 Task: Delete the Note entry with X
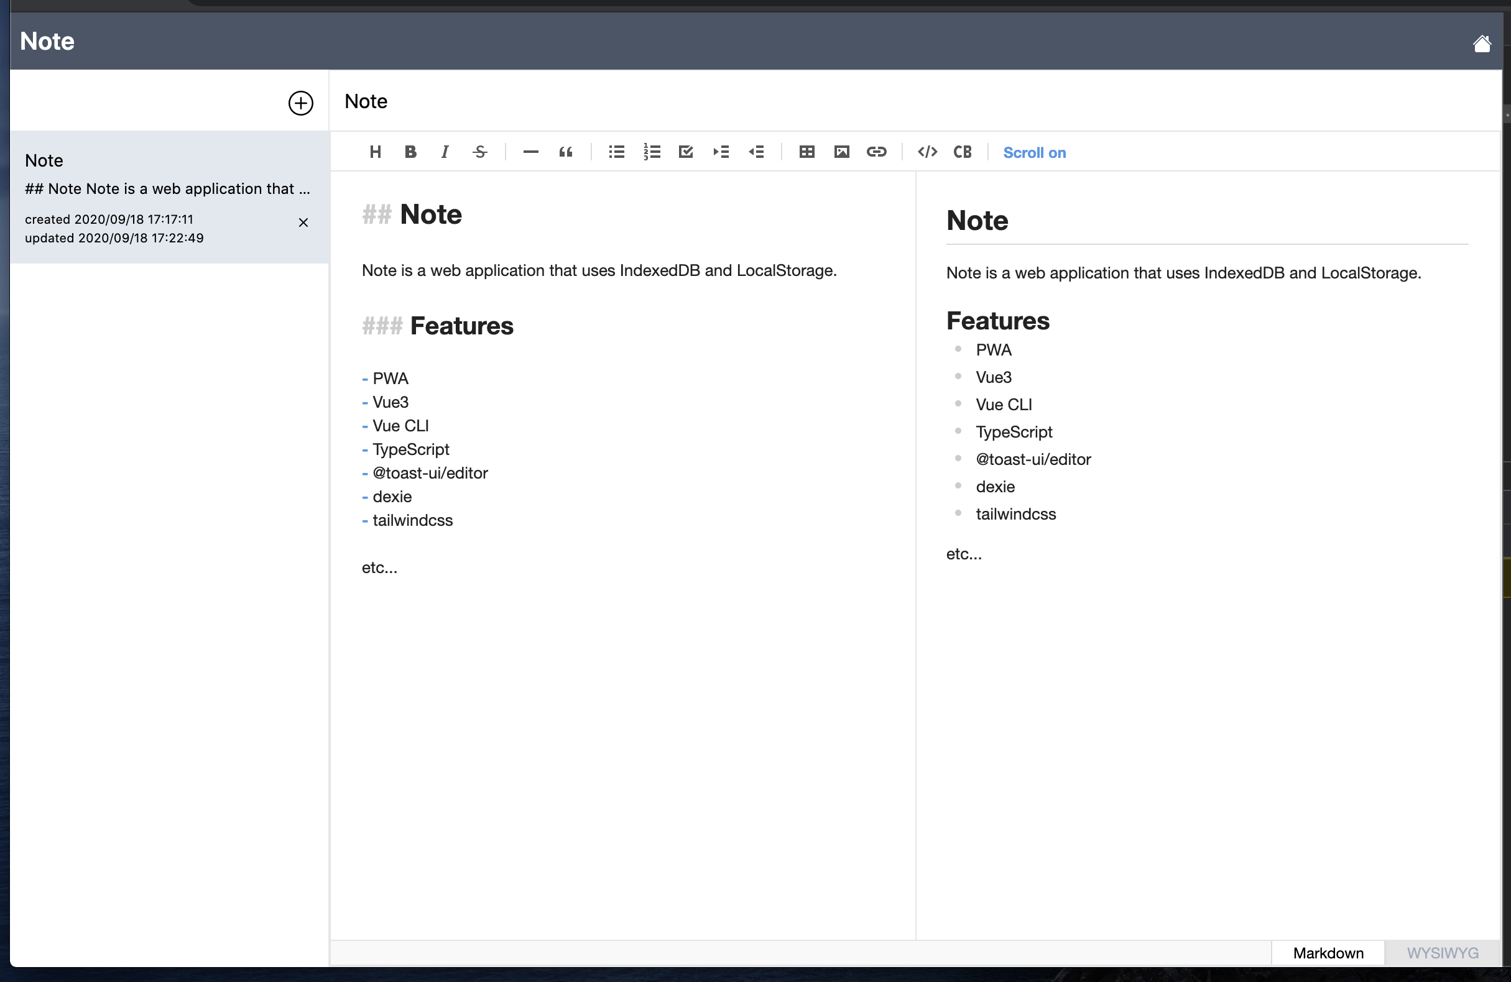tap(303, 222)
